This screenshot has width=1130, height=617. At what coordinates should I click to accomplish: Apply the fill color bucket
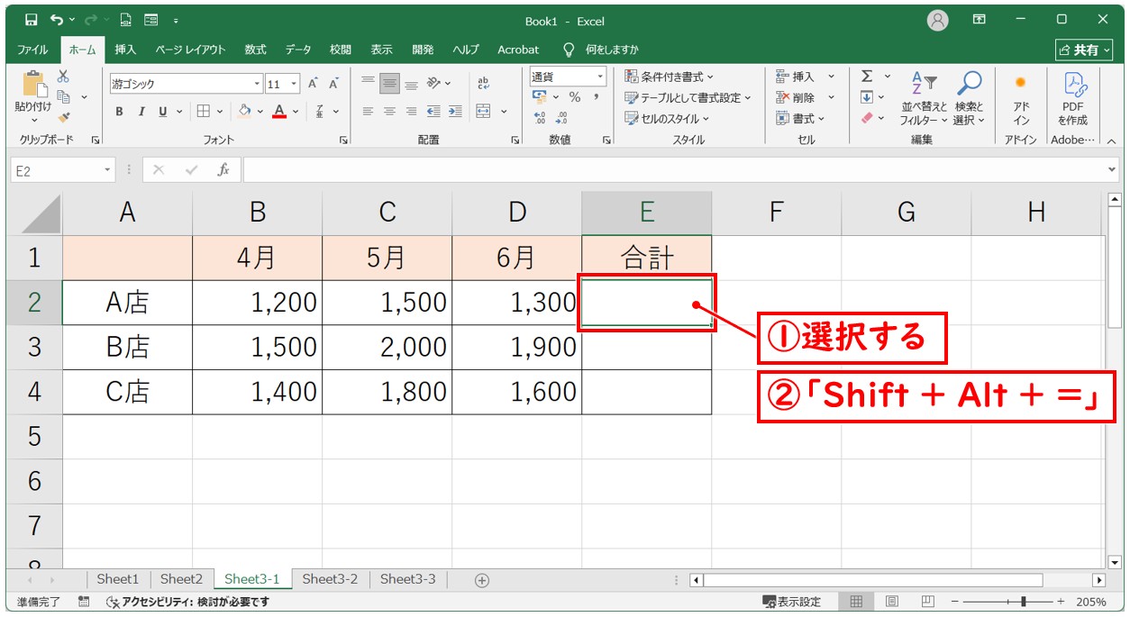pyautogui.click(x=243, y=112)
